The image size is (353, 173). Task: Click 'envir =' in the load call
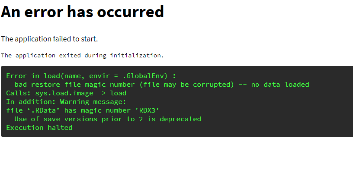click(104, 76)
